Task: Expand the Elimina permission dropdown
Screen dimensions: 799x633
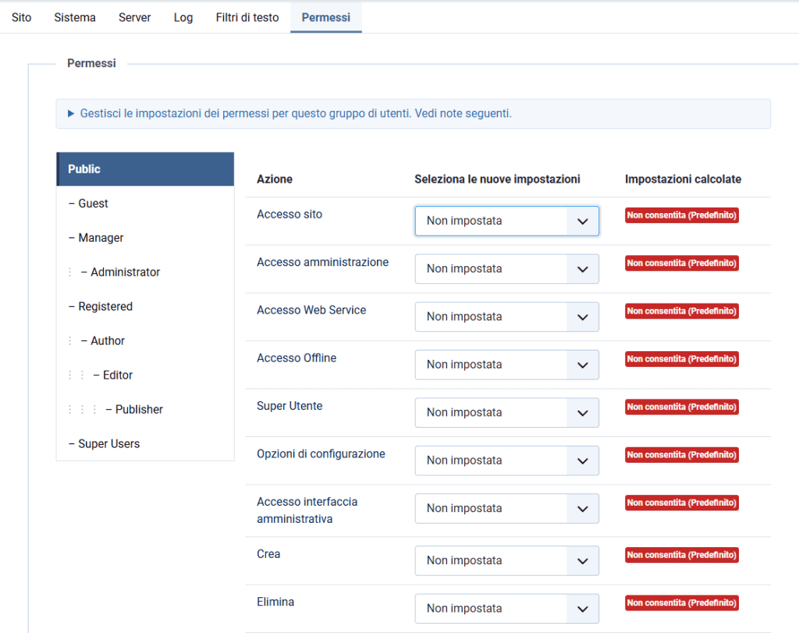Action: (x=506, y=608)
